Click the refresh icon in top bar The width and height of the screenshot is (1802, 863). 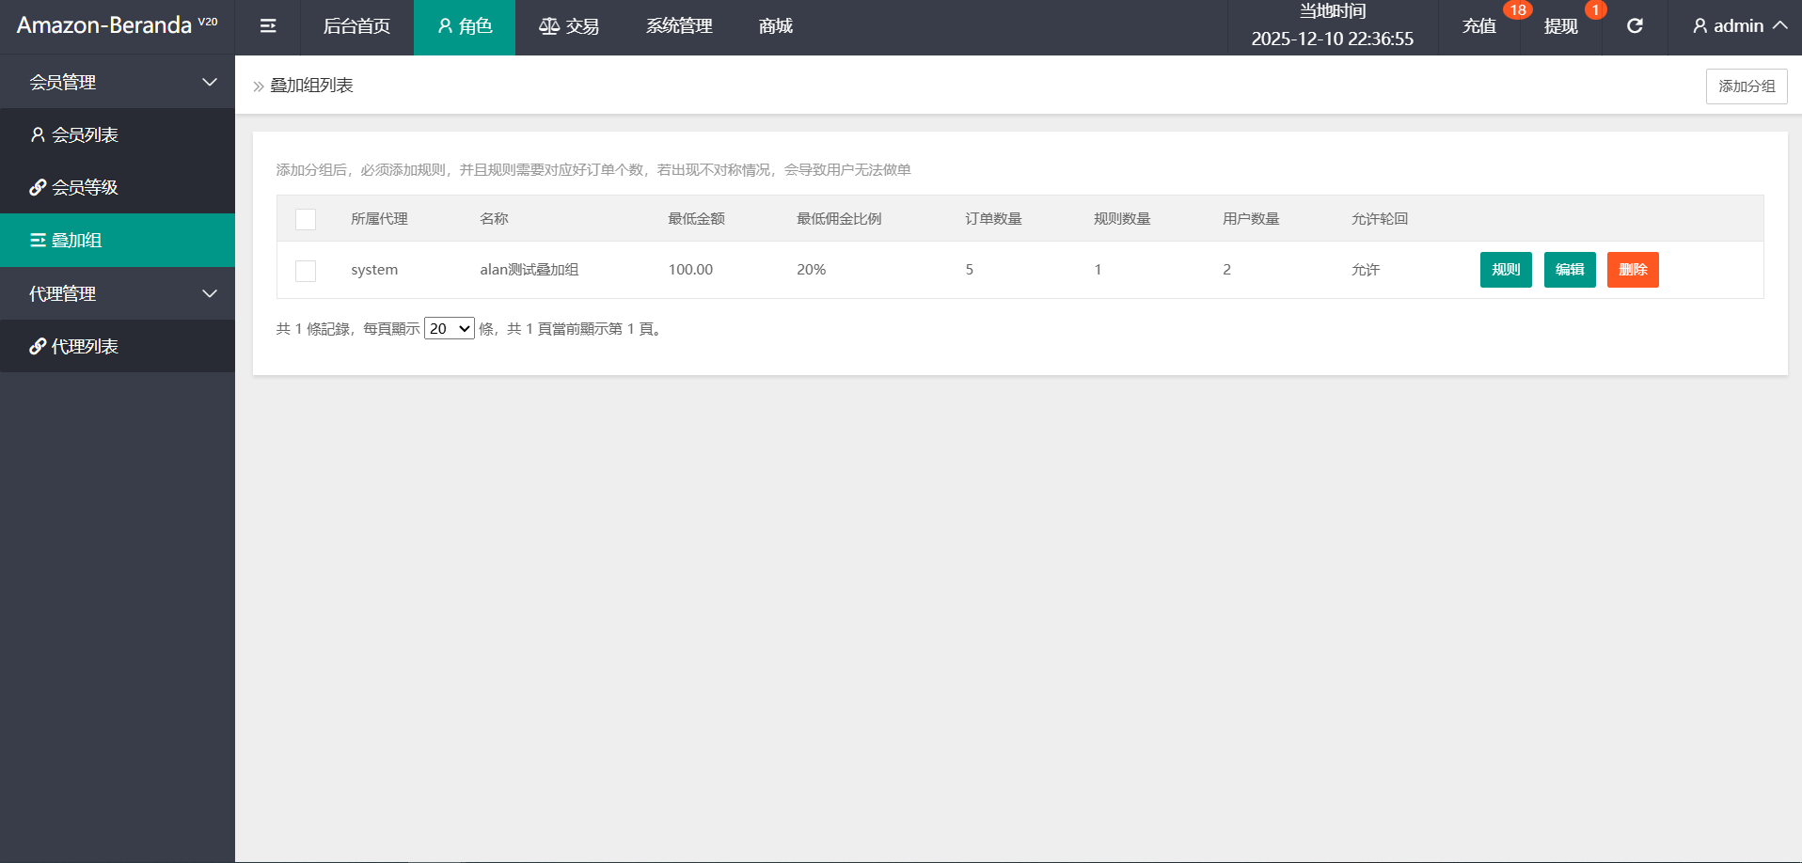tap(1635, 26)
